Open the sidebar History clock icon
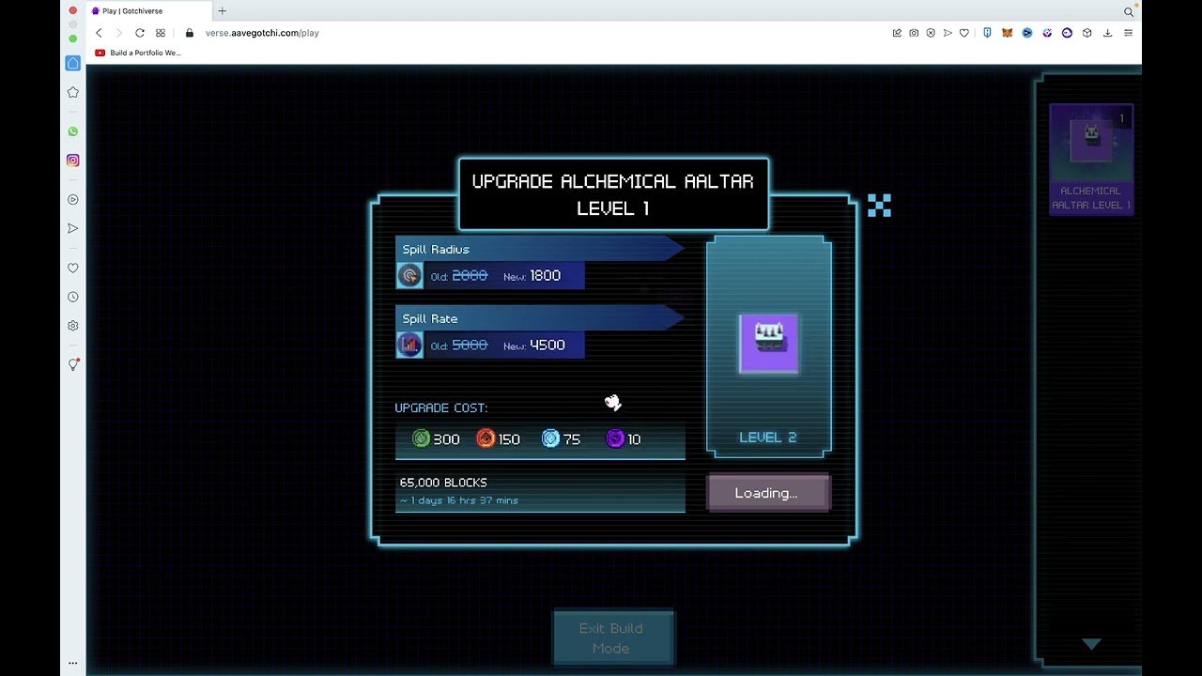1202x676 pixels. (73, 297)
